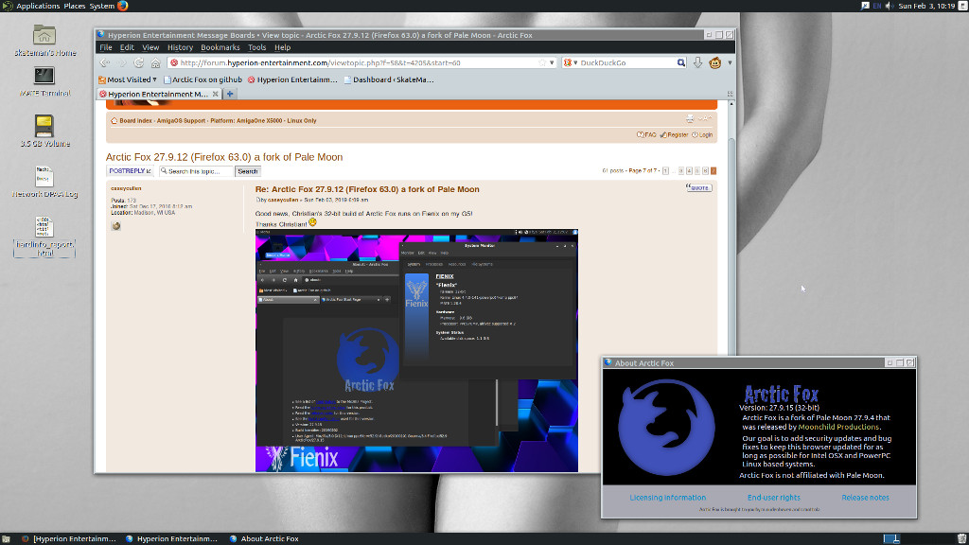Open skateman's Home desktop folder
The height and width of the screenshot is (545, 969).
pyautogui.click(x=44, y=41)
